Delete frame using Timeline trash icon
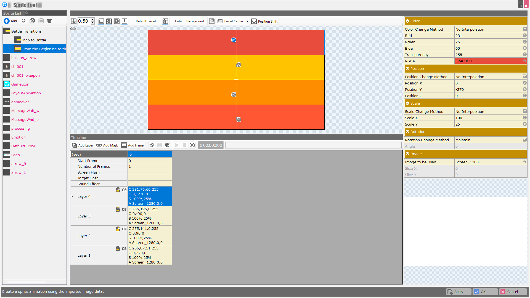This screenshot has width=530, height=298. (167, 145)
